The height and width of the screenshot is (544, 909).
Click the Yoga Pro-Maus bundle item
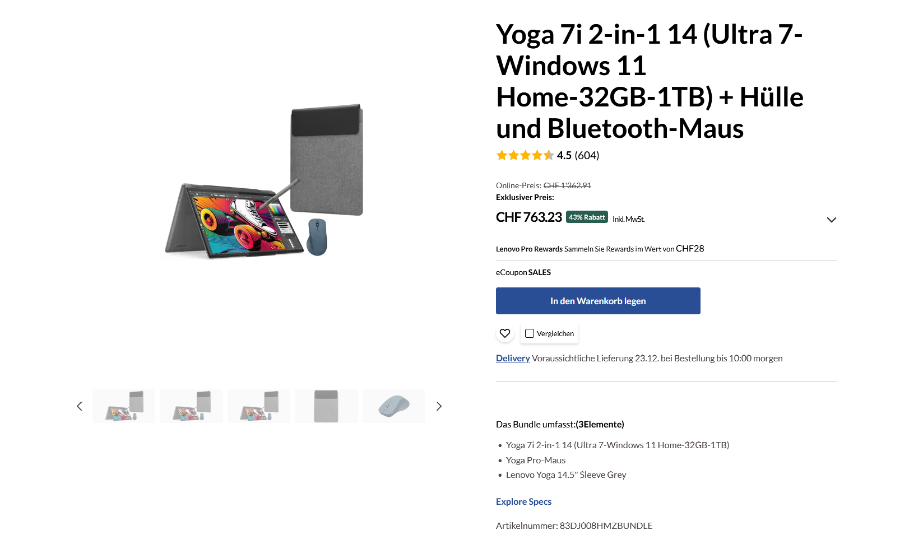tap(536, 460)
